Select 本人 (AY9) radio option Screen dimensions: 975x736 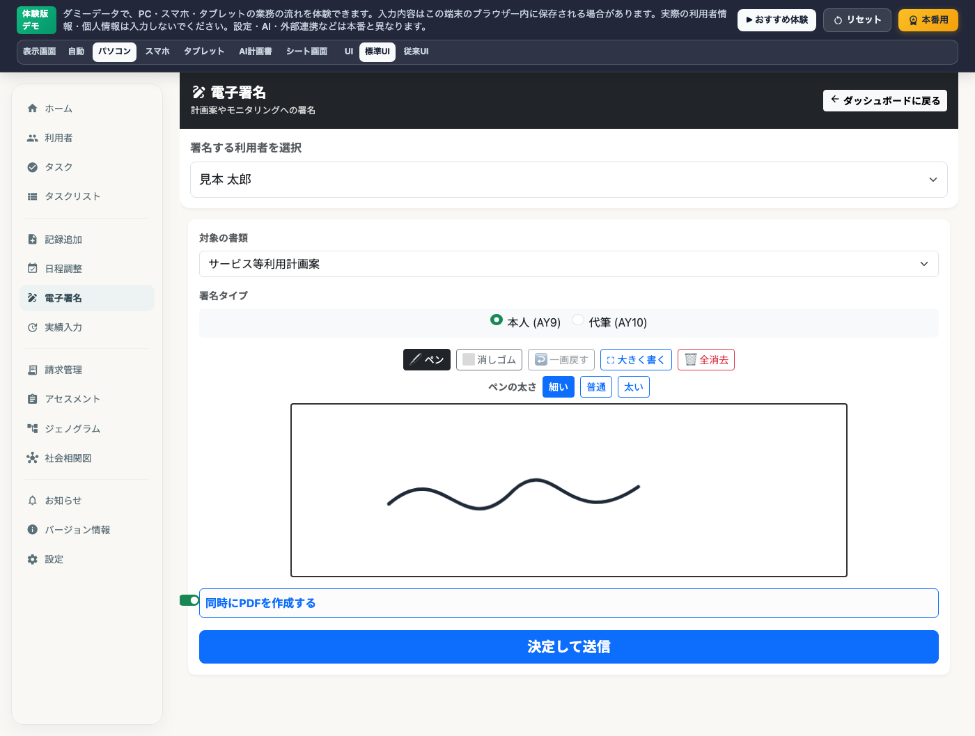(497, 320)
